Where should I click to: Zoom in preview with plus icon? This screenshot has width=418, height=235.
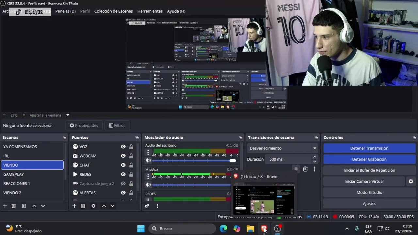tap(24, 115)
